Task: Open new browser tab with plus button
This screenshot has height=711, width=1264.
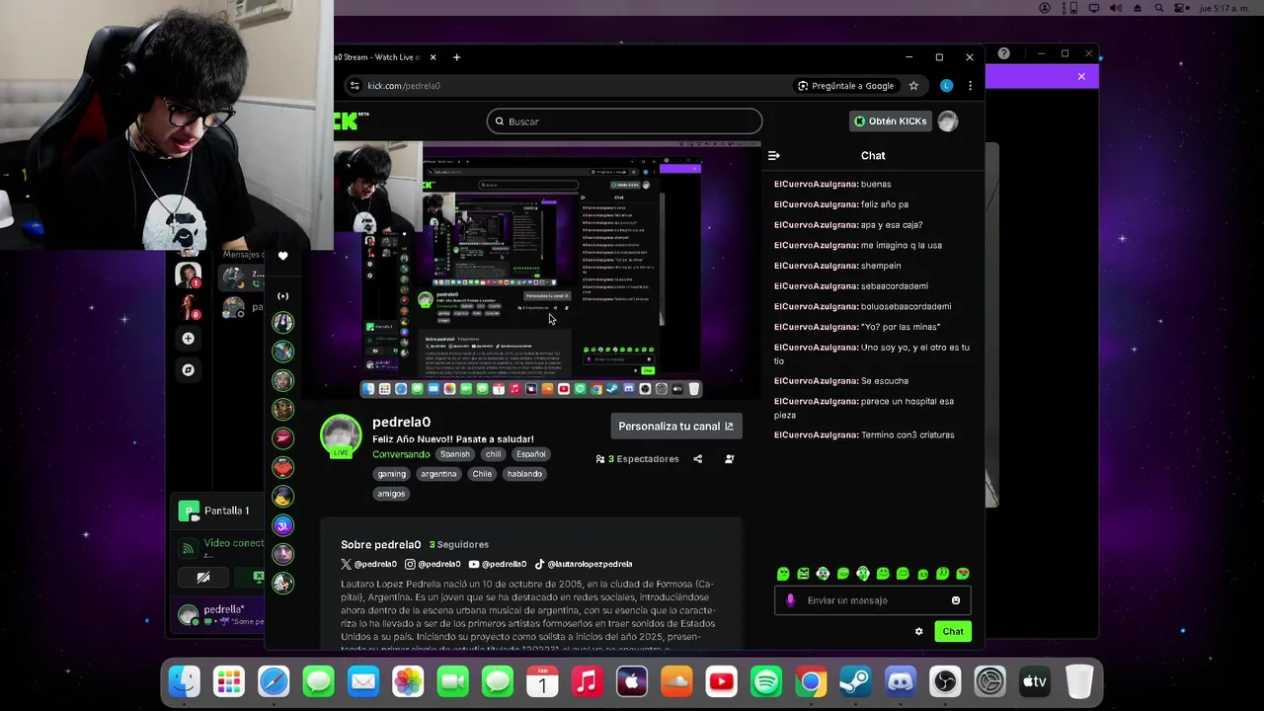Action: point(456,57)
